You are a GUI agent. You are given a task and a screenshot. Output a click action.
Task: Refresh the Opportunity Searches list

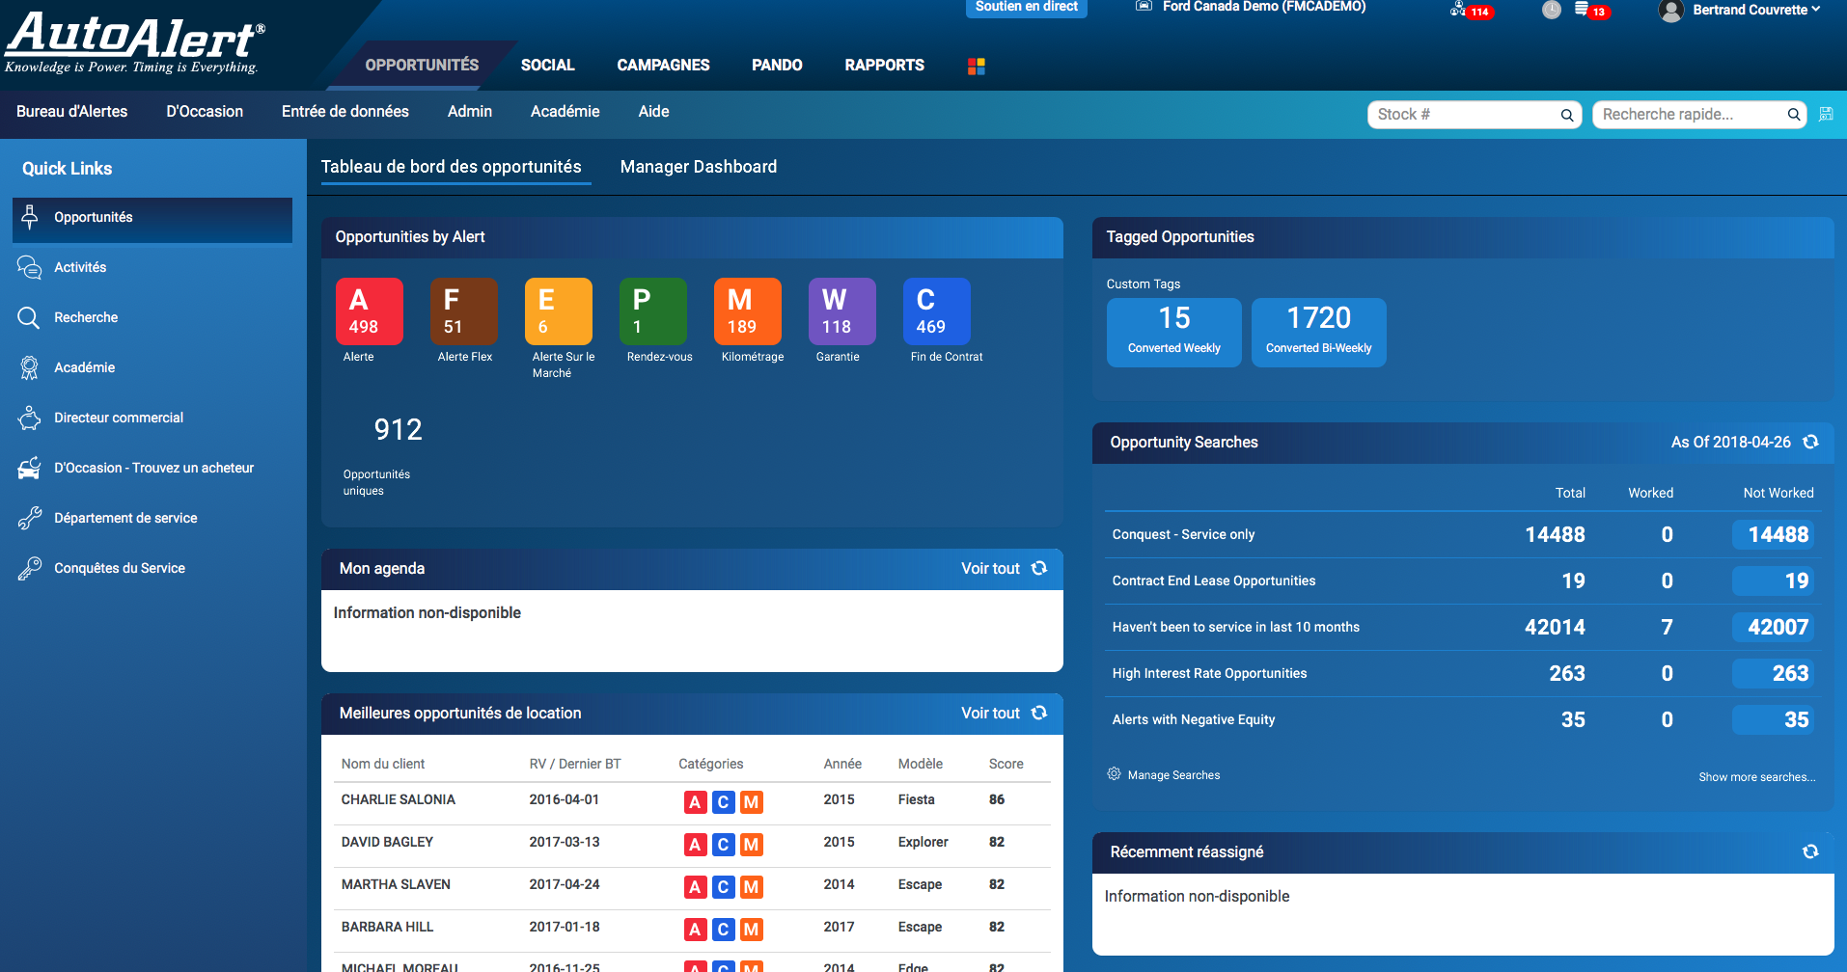tap(1811, 442)
